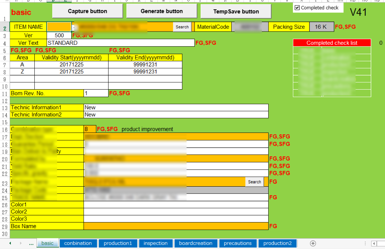Select Bom Rev. No. value cell

pos(96,93)
